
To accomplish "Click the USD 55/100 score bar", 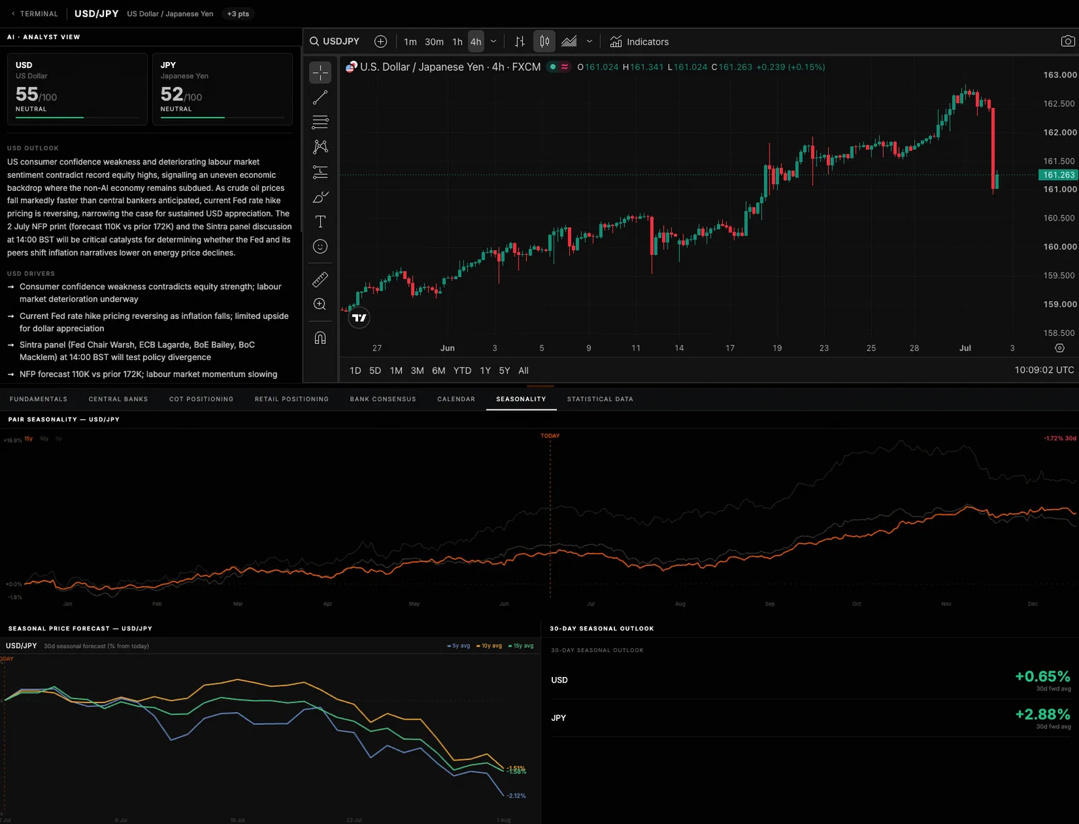I will click(x=78, y=117).
